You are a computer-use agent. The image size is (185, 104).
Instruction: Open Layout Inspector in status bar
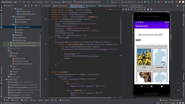[x=175, y=100]
